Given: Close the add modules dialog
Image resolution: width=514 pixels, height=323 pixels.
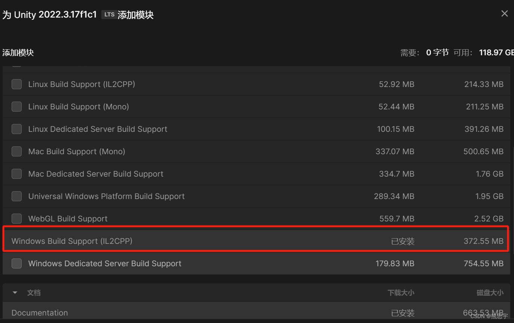Looking at the screenshot, I should pos(505,13).
